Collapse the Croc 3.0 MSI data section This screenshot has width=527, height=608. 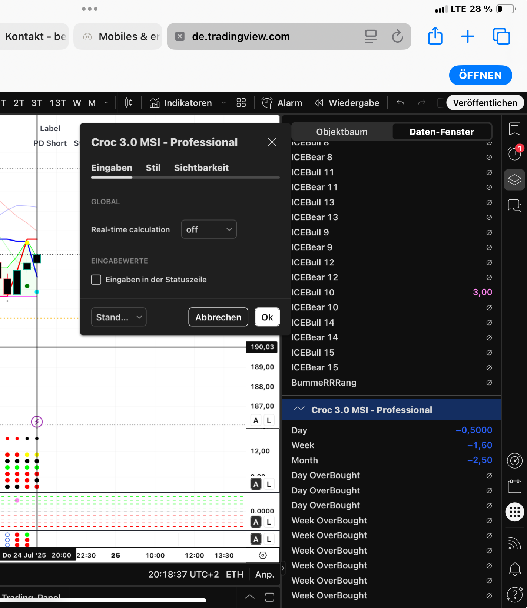[x=299, y=409]
